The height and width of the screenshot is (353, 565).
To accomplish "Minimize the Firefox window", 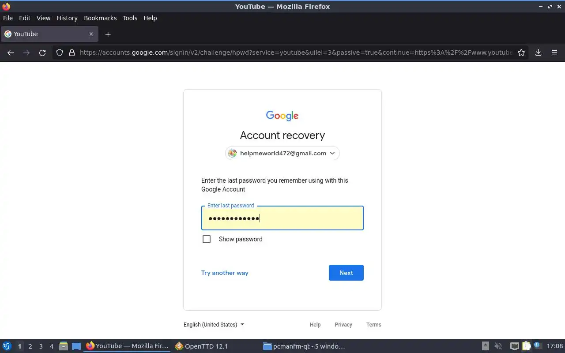I will pyautogui.click(x=541, y=7).
